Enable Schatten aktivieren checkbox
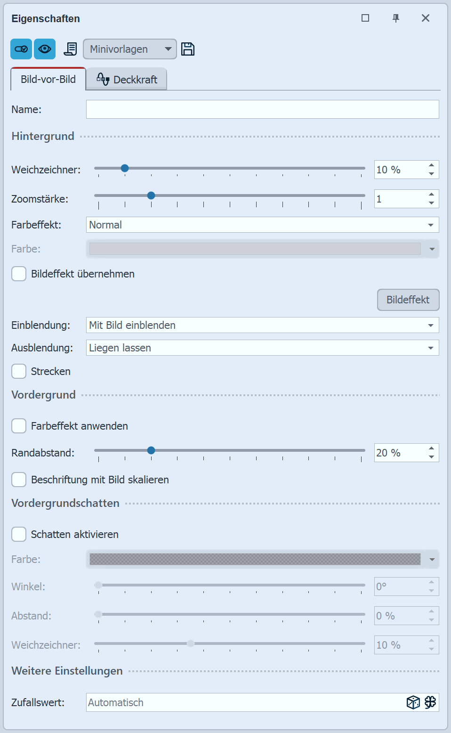Image resolution: width=451 pixels, height=733 pixels. tap(19, 534)
